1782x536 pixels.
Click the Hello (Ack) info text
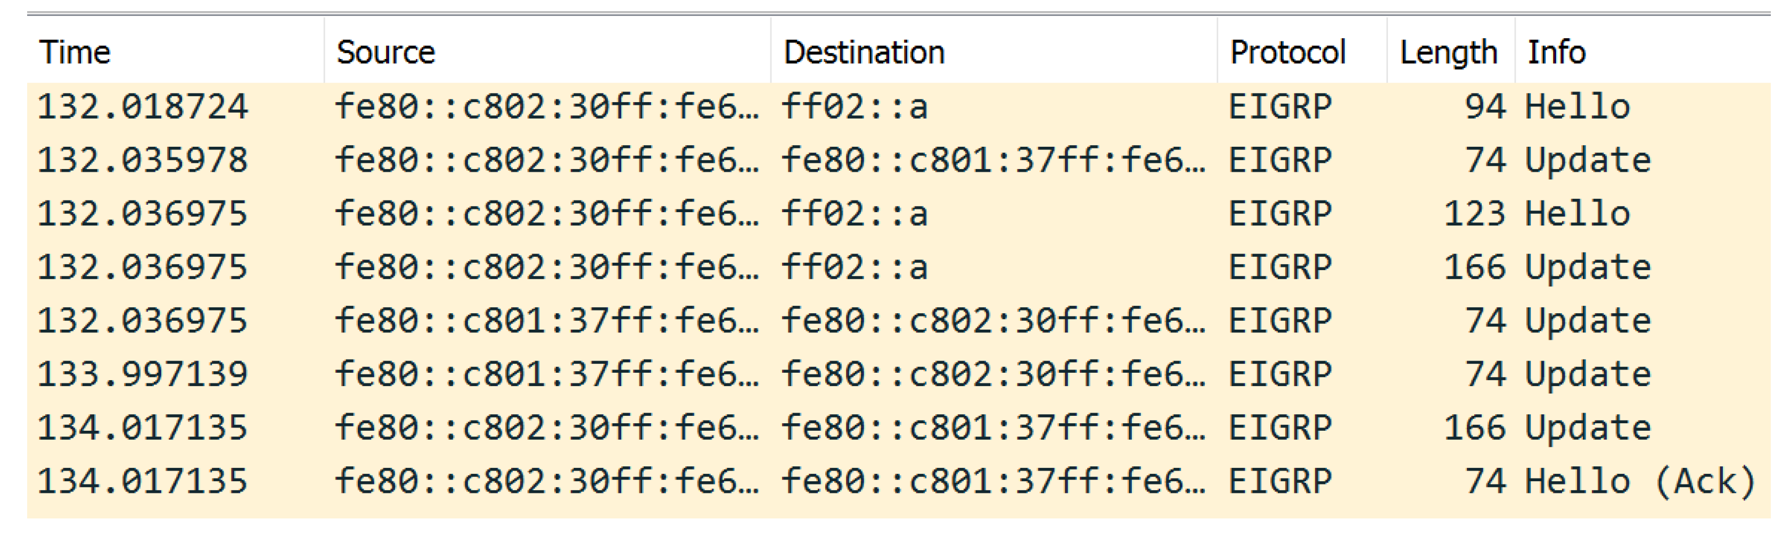click(1639, 481)
